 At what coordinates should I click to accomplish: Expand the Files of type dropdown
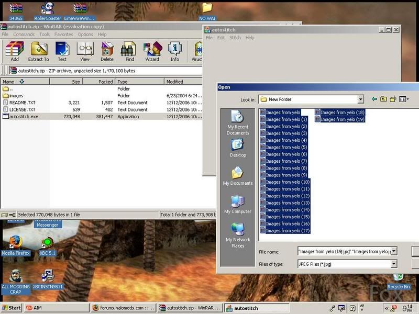click(394, 264)
